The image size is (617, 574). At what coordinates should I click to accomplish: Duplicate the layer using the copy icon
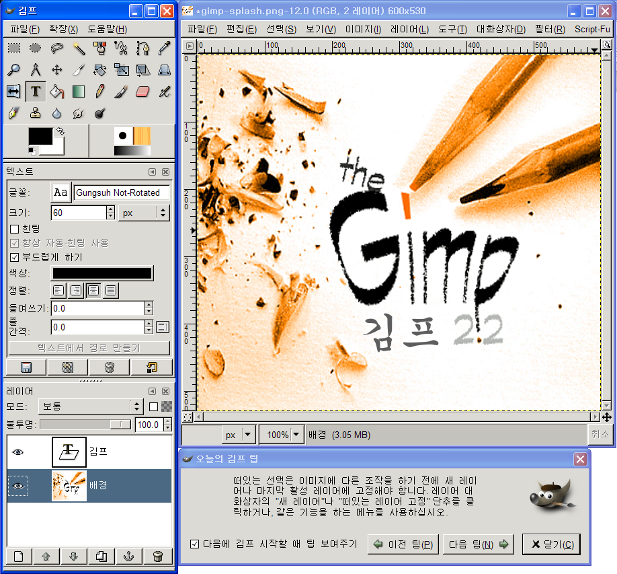(101, 557)
